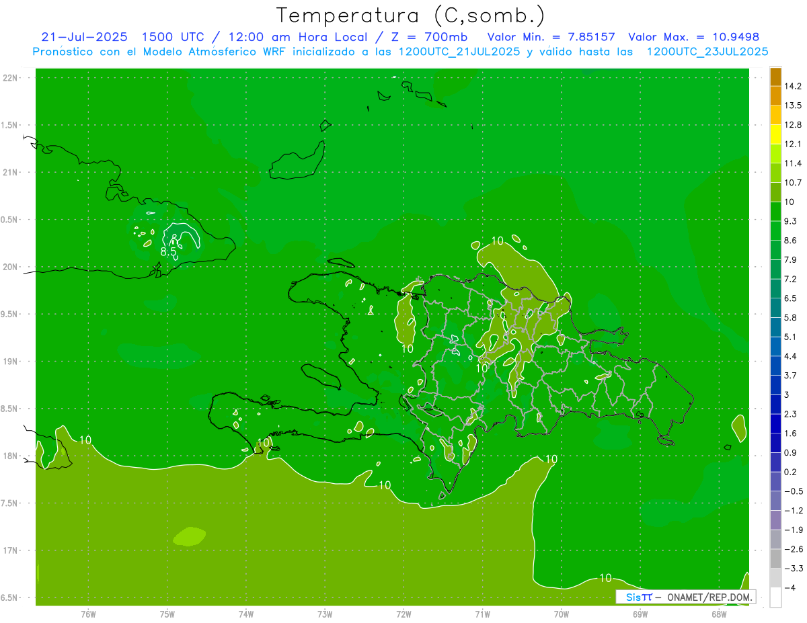807x623 pixels.
Task: Click the "12.8" value on the color legend
Action: coord(794,125)
